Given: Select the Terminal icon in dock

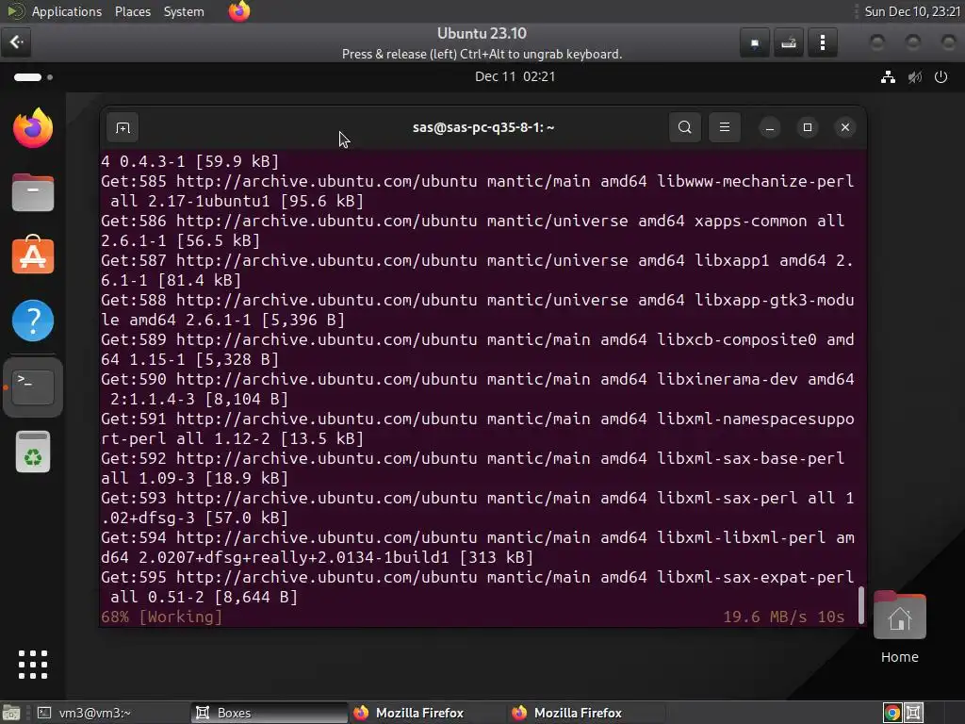Looking at the screenshot, I should 33,387.
